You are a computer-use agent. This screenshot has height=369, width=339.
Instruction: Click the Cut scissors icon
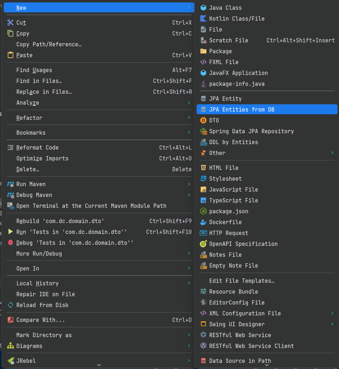tap(11, 22)
